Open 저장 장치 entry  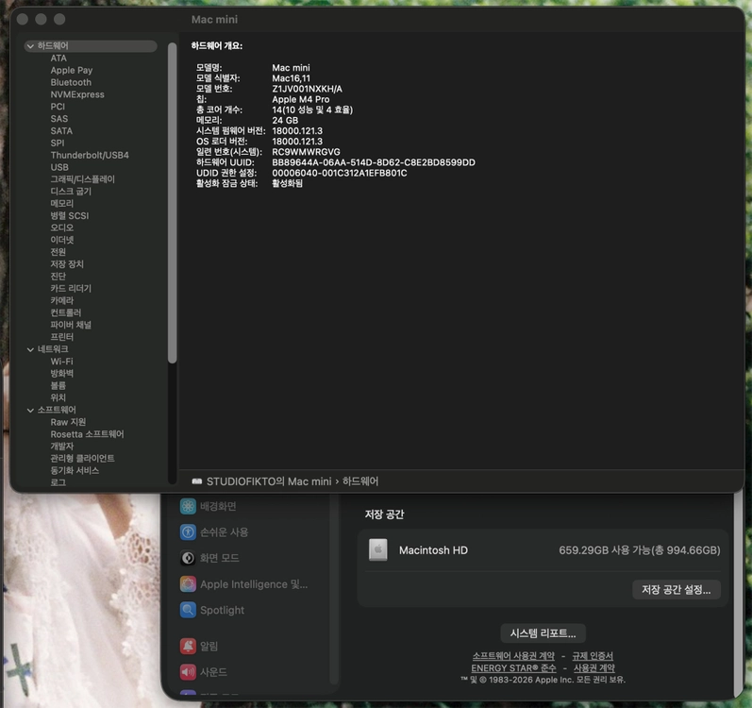(x=67, y=263)
